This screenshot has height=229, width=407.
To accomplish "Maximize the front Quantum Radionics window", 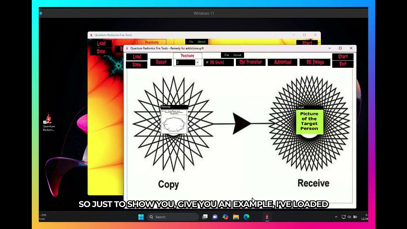I will click(340, 48).
